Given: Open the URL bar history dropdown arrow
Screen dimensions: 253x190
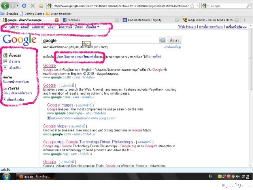Looking at the screenshot, I should pyautogui.click(x=197, y=6).
